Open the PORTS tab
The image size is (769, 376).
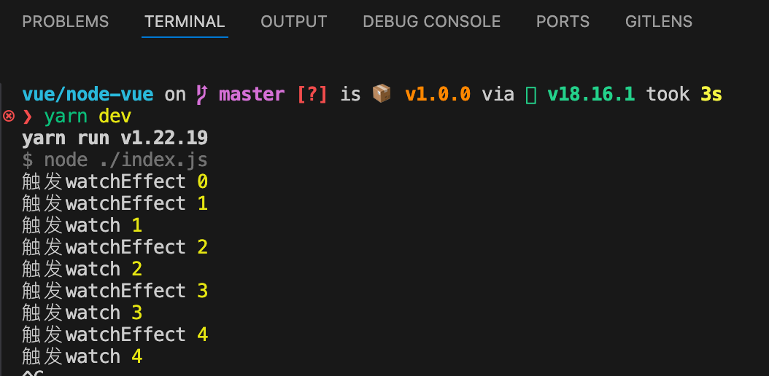(563, 22)
